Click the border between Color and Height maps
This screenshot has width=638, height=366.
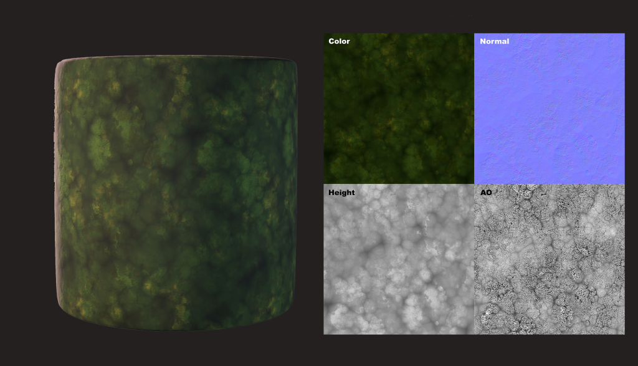click(399, 184)
